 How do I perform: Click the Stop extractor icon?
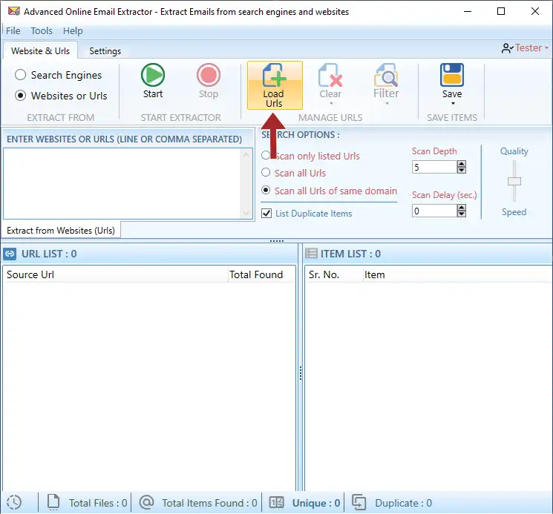click(209, 75)
